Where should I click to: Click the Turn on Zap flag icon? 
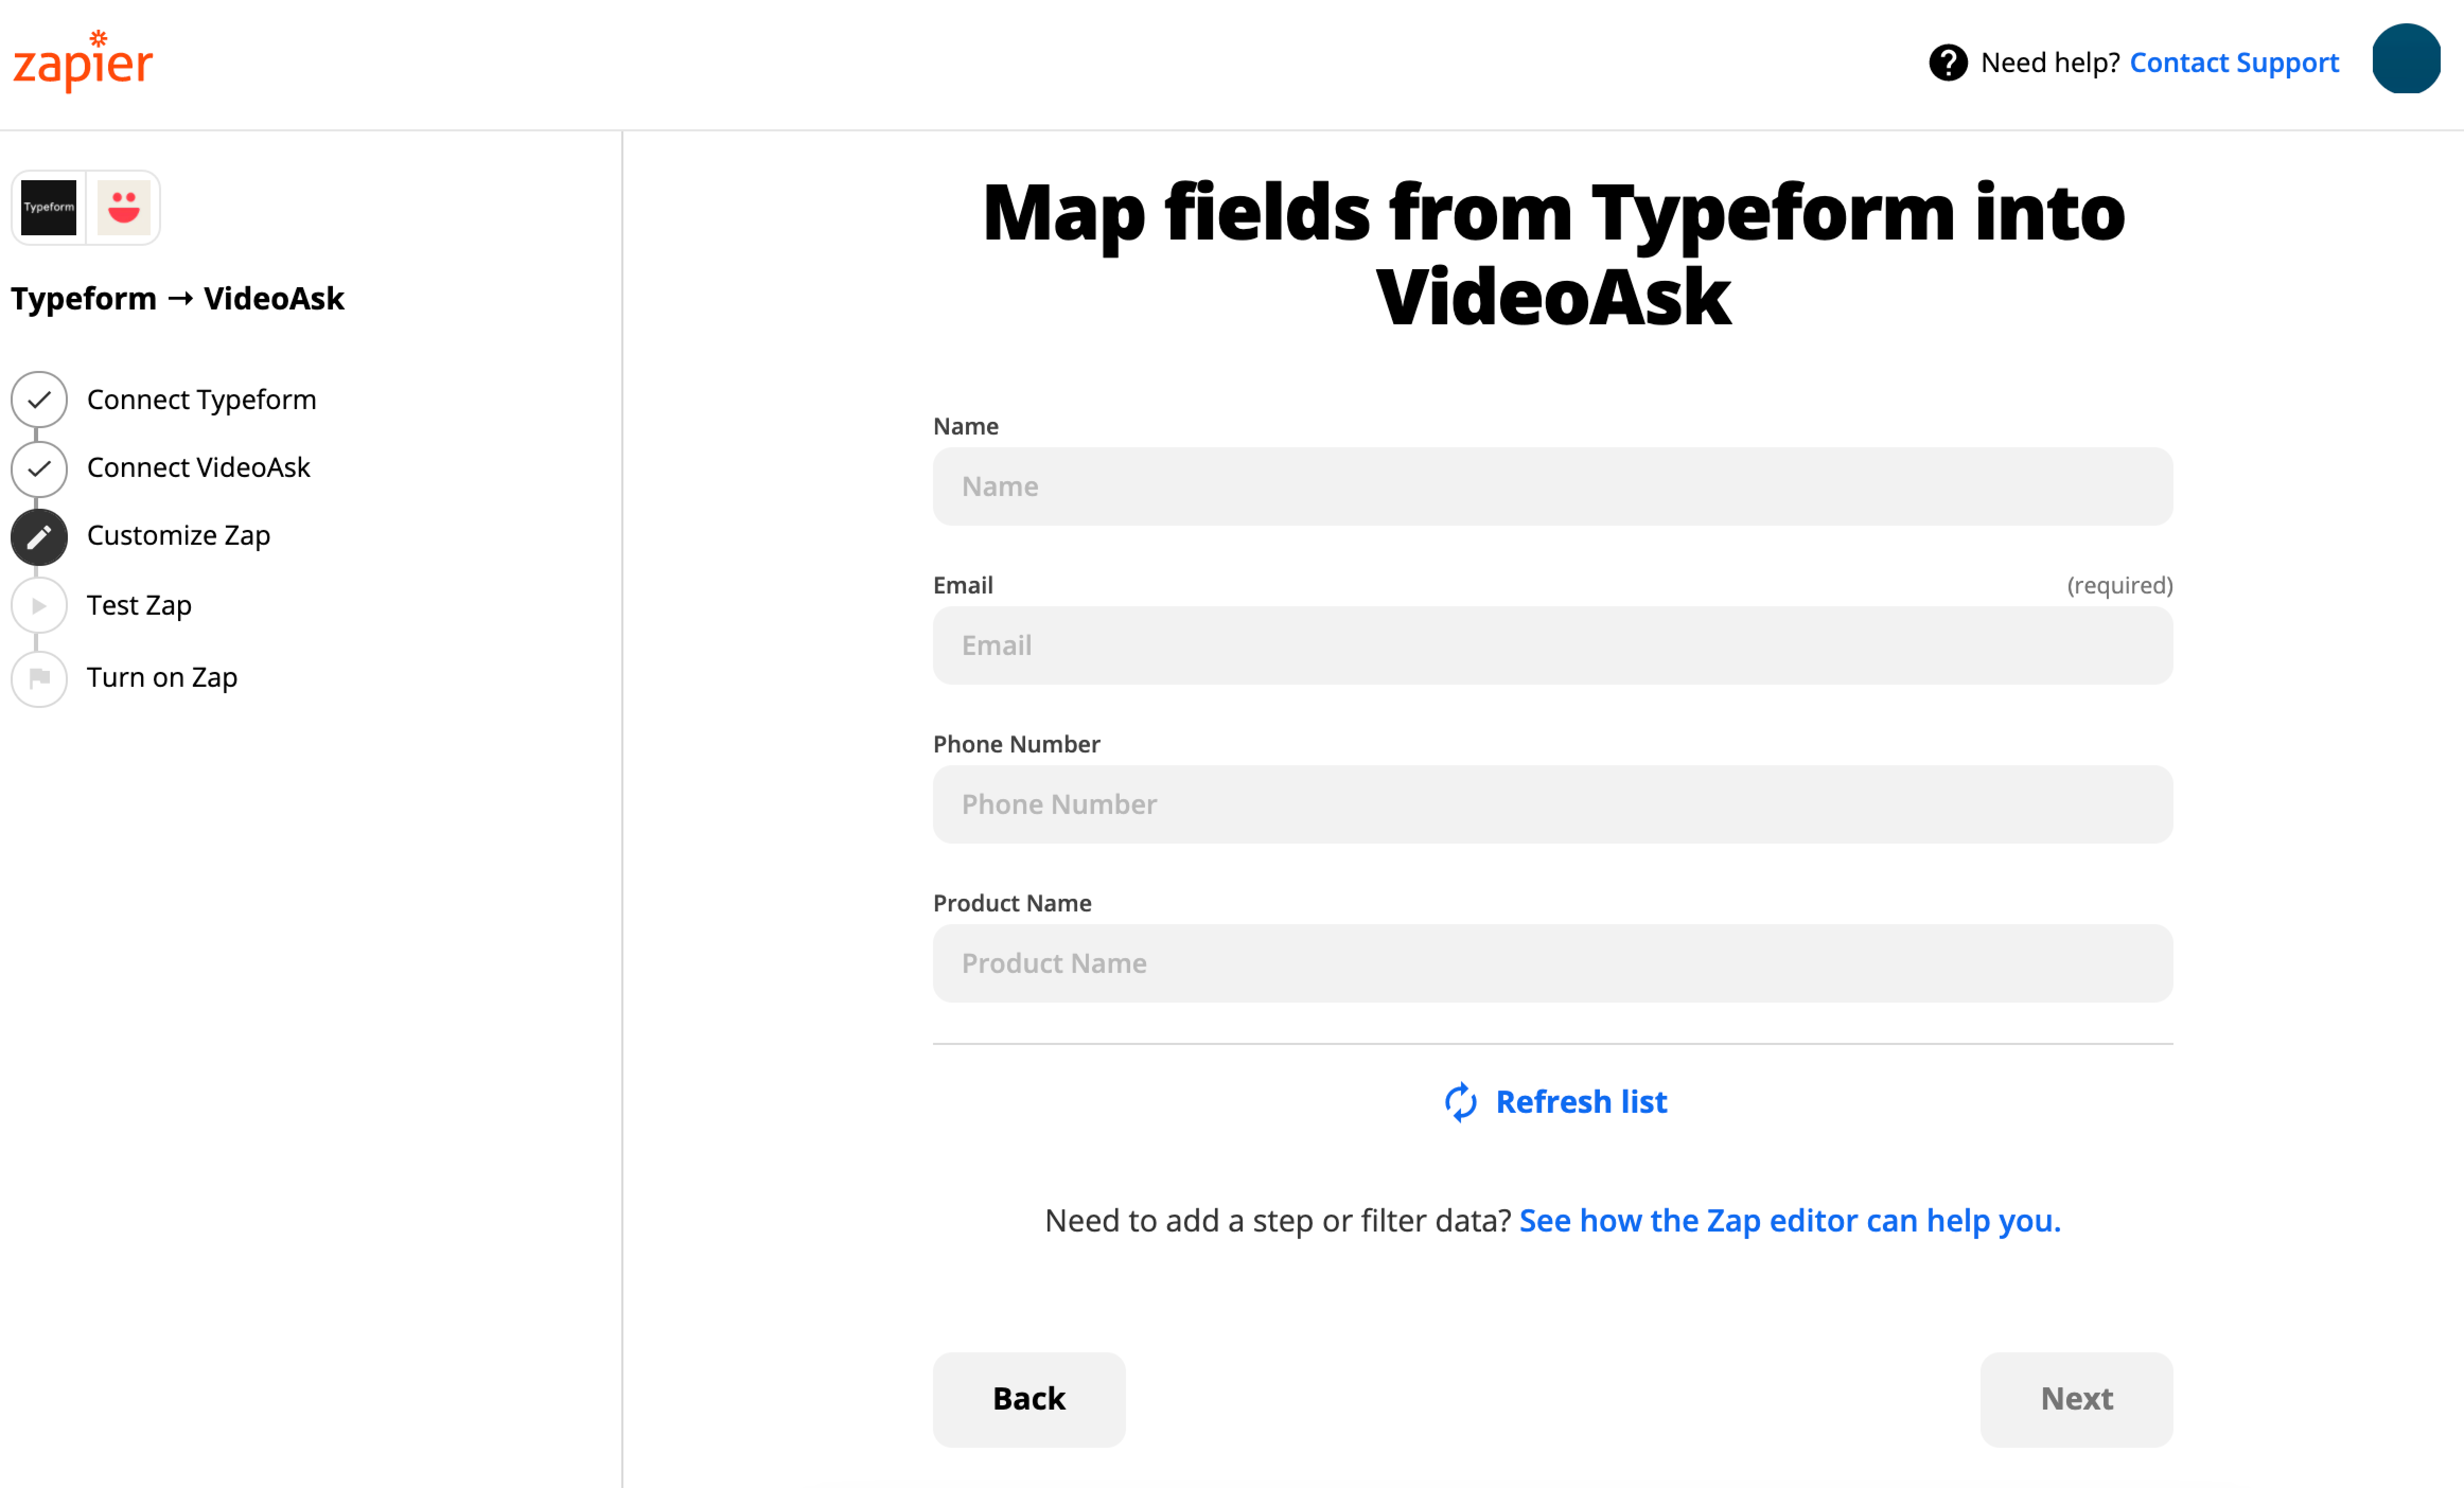click(x=39, y=678)
